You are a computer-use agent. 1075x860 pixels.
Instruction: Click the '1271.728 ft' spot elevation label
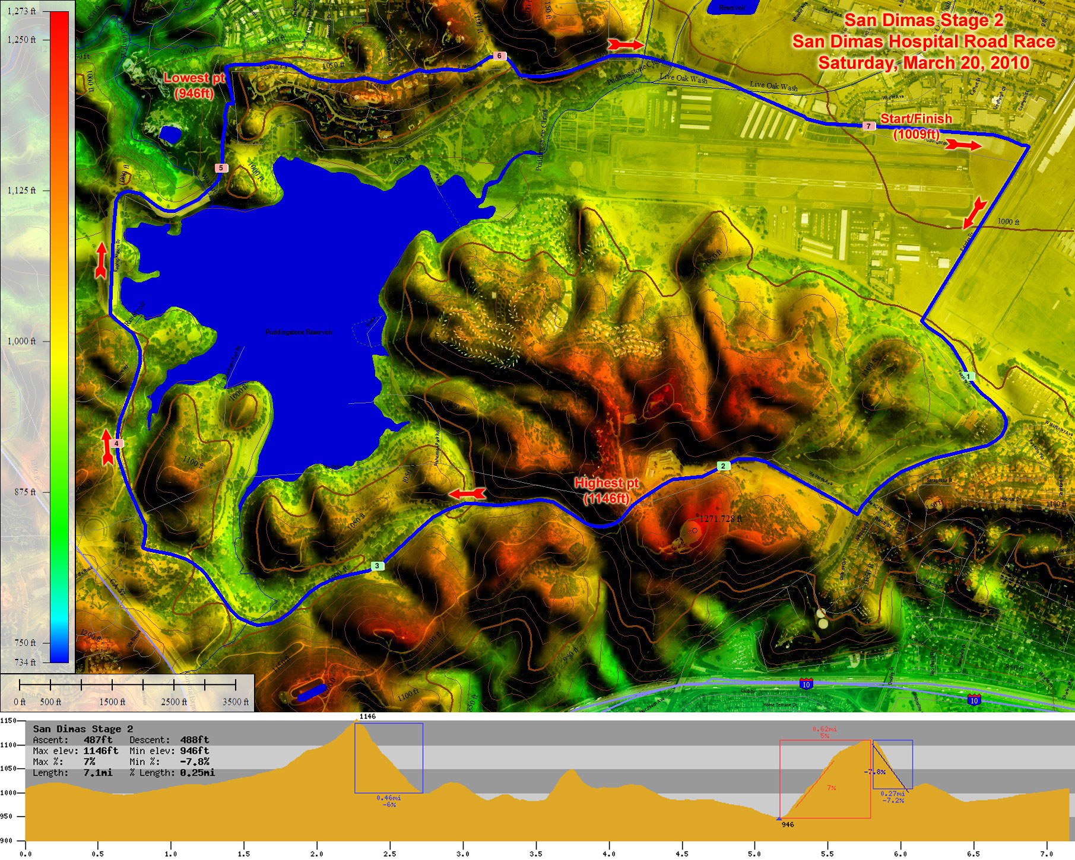click(x=721, y=518)
